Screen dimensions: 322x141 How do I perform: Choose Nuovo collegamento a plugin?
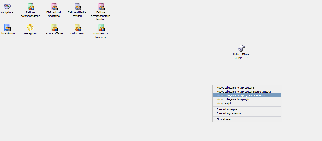pos(247,99)
